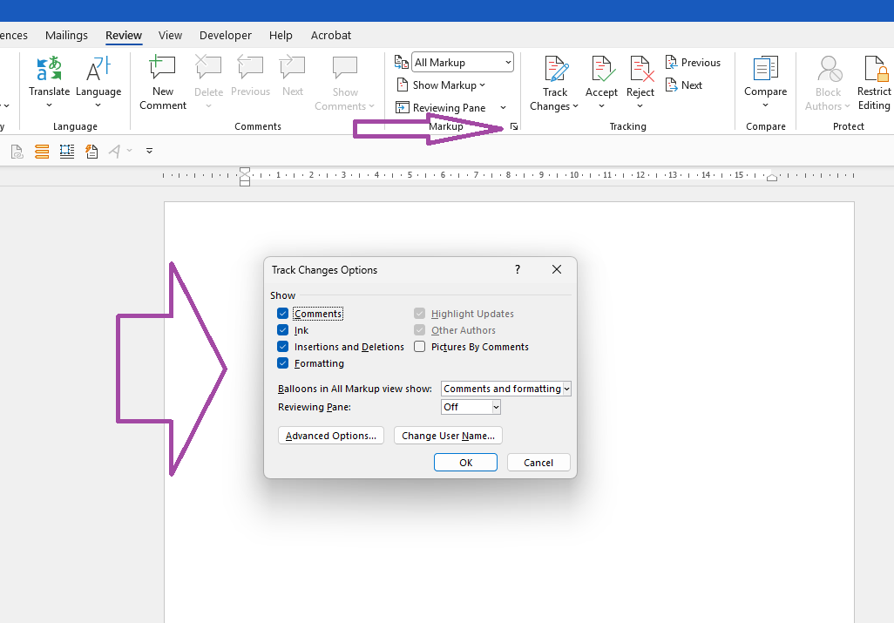Click the first document icon in quick access bar
894x623 pixels.
(17, 152)
